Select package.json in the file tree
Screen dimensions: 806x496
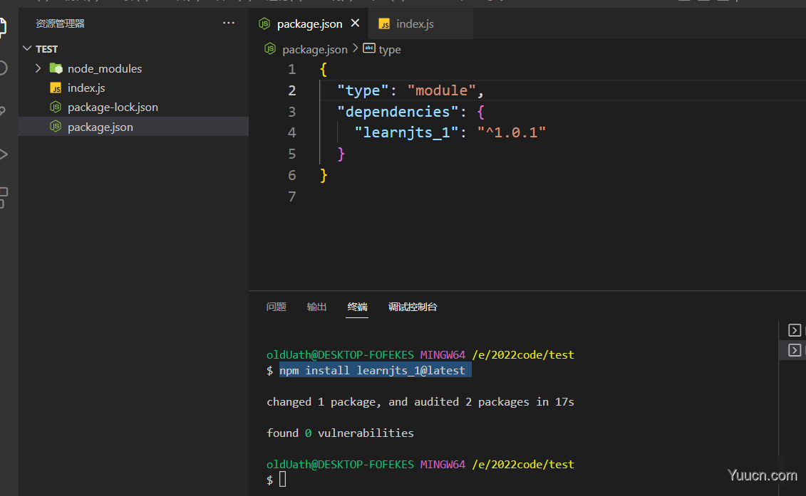click(134, 127)
